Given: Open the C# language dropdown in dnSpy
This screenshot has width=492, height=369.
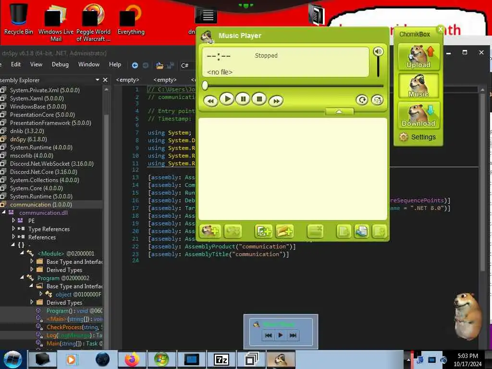Looking at the screenshot, I should [x=185, y=65].
